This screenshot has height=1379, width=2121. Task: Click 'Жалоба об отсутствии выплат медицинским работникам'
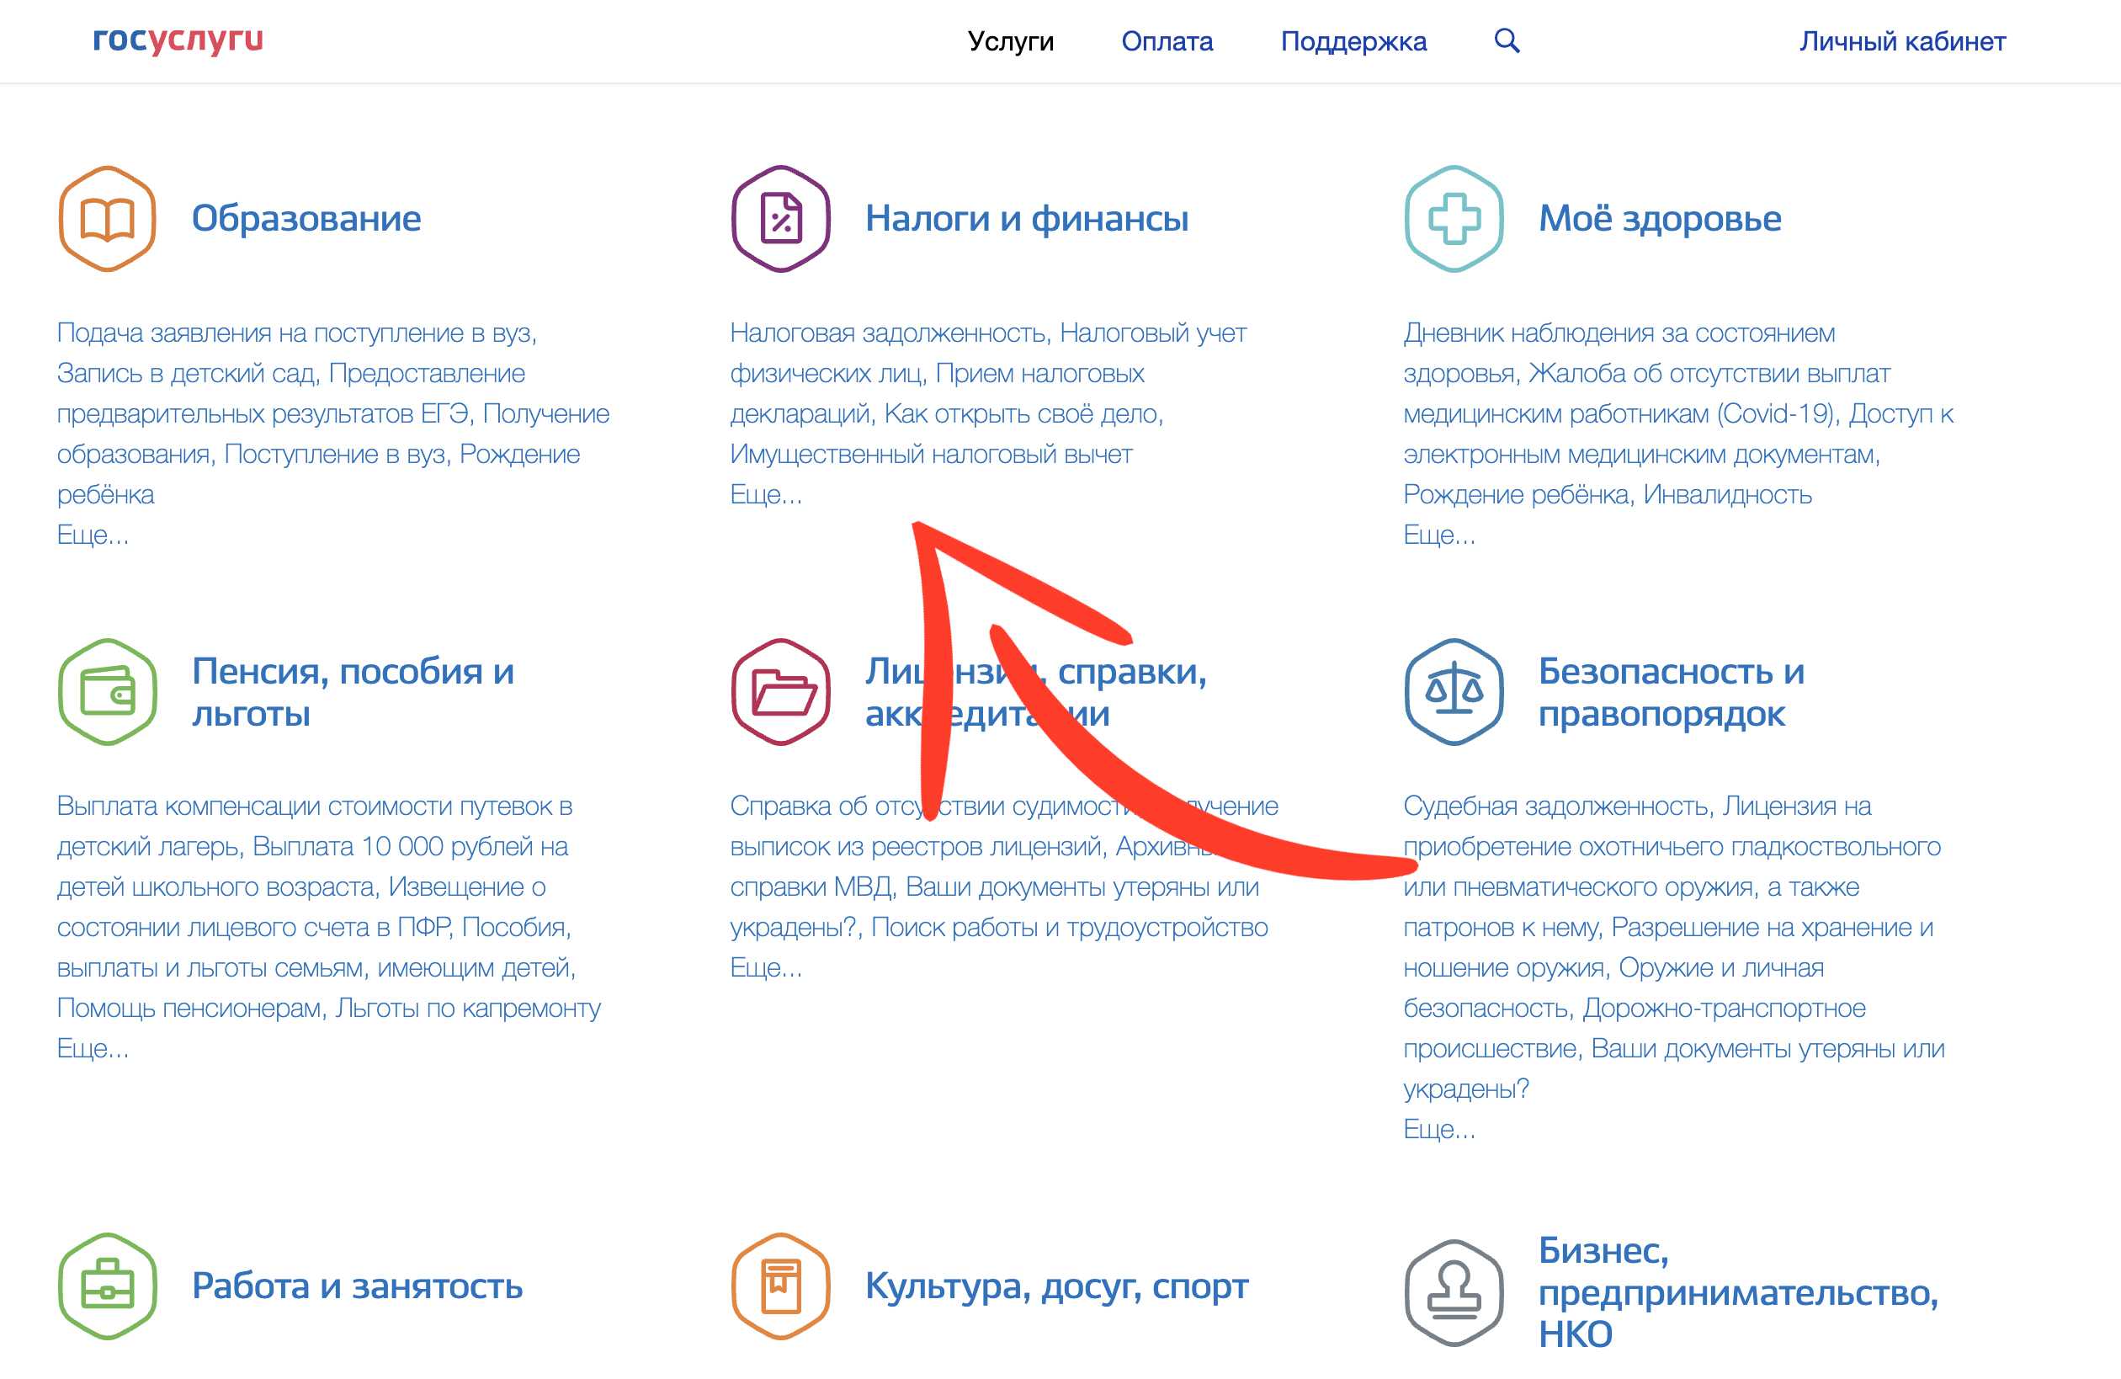pos(1647,394)
